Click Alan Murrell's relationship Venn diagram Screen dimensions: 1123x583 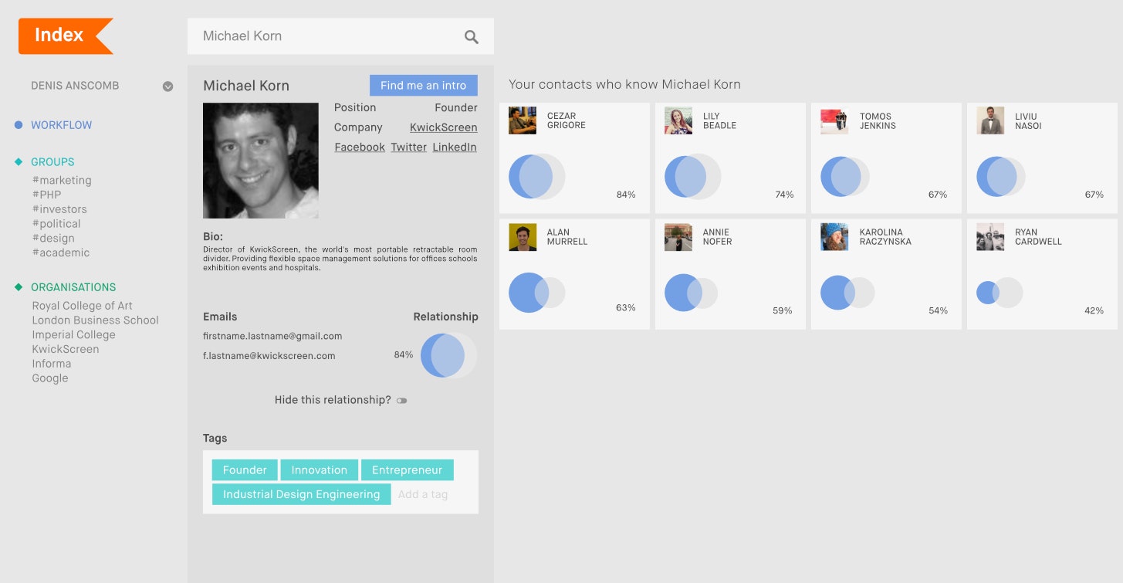tap(537, 293)
